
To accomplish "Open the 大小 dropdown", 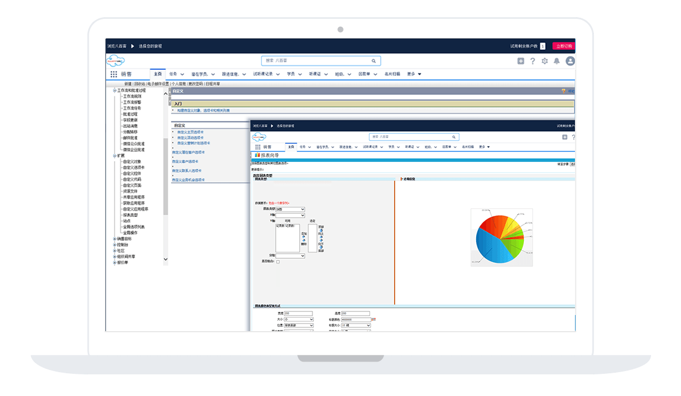I will click(299, 319).
